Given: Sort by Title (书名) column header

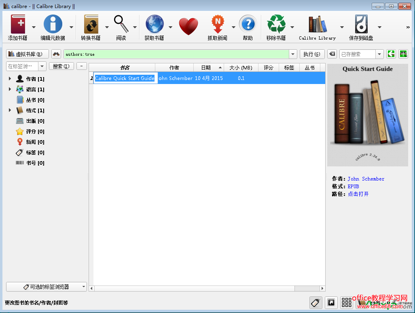Looking at the screenshot, I should click(125, 68).
